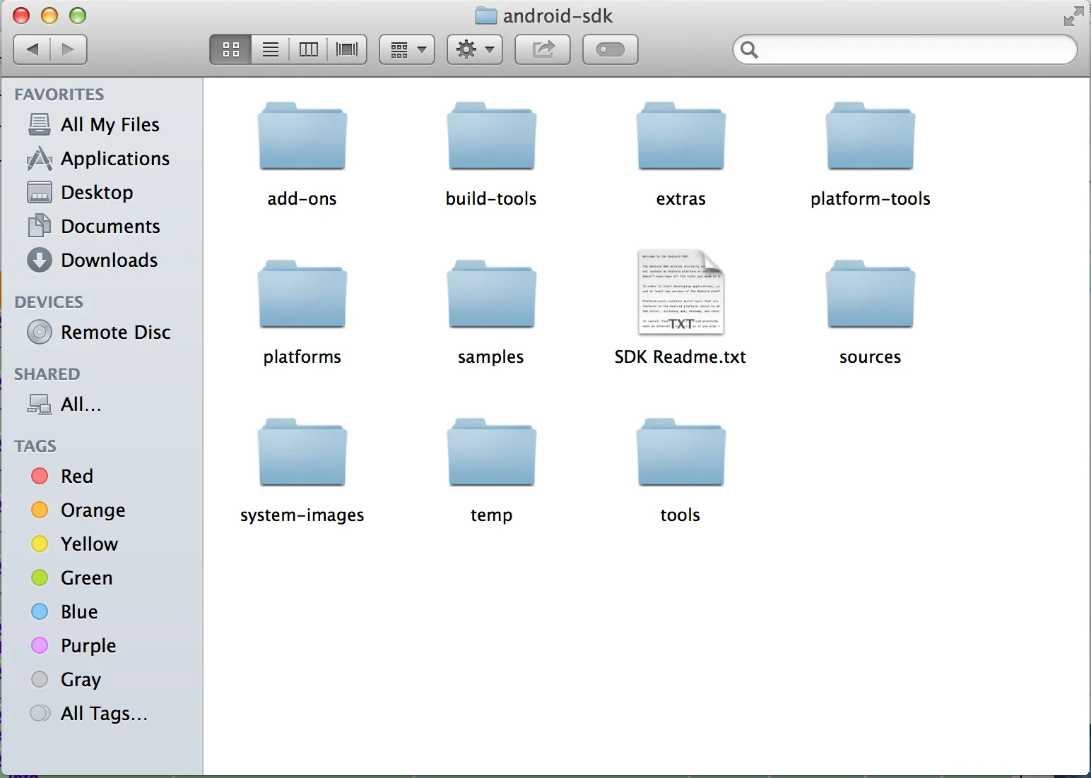Click the Edit Tags toolbar button

click(611, 49)
